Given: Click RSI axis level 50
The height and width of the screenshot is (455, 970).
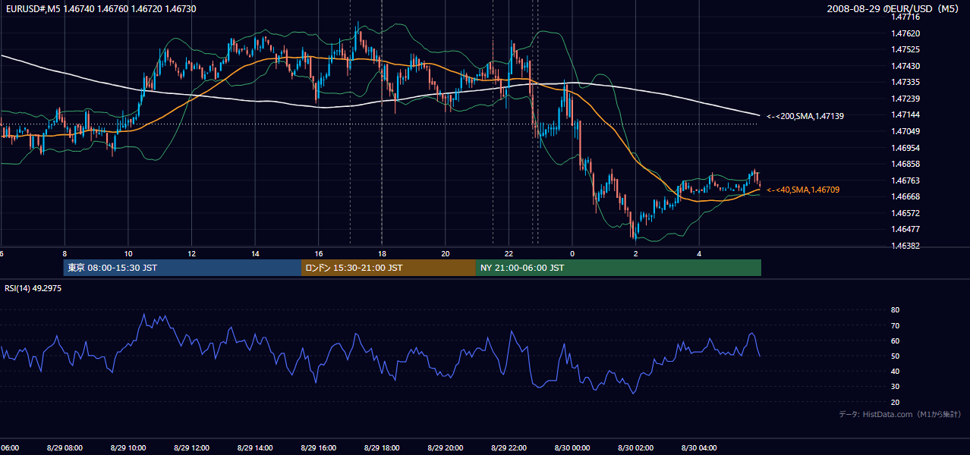Looking at the screenshot, I should [895, 356].
